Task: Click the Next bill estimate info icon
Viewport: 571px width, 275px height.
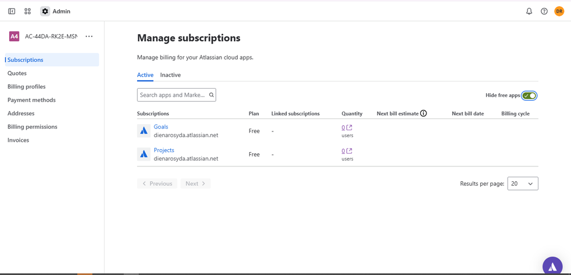Action: (x=424, y=113)
